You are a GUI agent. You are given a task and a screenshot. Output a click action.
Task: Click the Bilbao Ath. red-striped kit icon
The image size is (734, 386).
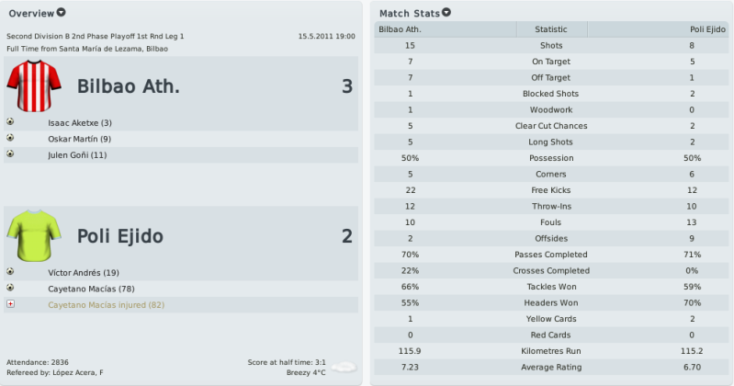point(34,86)
